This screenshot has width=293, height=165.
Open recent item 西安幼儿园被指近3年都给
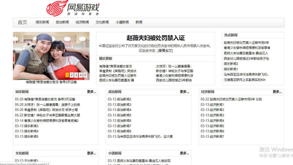pos(174,80)
